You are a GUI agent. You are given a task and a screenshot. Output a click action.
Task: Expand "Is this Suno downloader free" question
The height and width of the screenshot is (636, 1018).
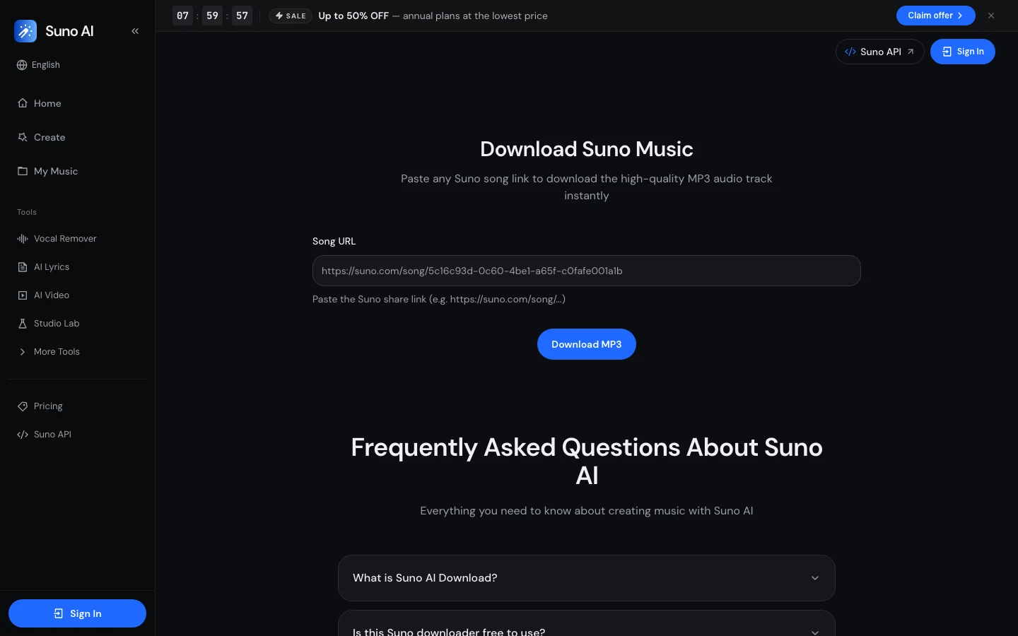[x=586, y=623]
